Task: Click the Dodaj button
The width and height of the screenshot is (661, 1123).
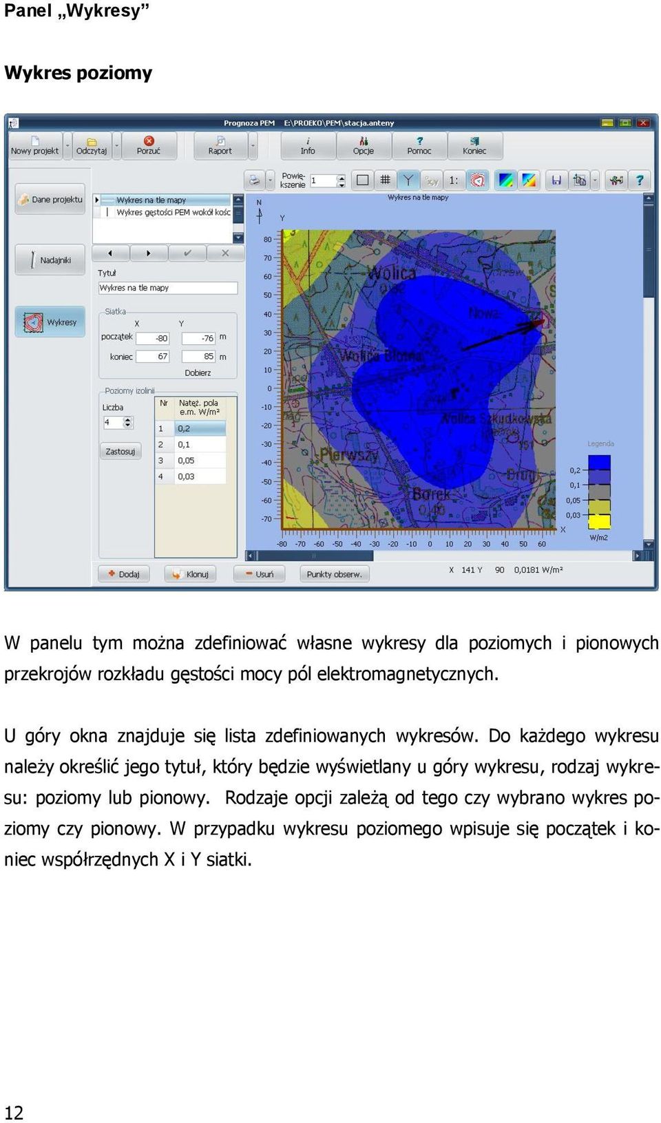Action: [x=124, y=574]
